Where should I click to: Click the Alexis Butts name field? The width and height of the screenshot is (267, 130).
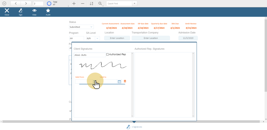pyautogui.click(x=89, y=55)
